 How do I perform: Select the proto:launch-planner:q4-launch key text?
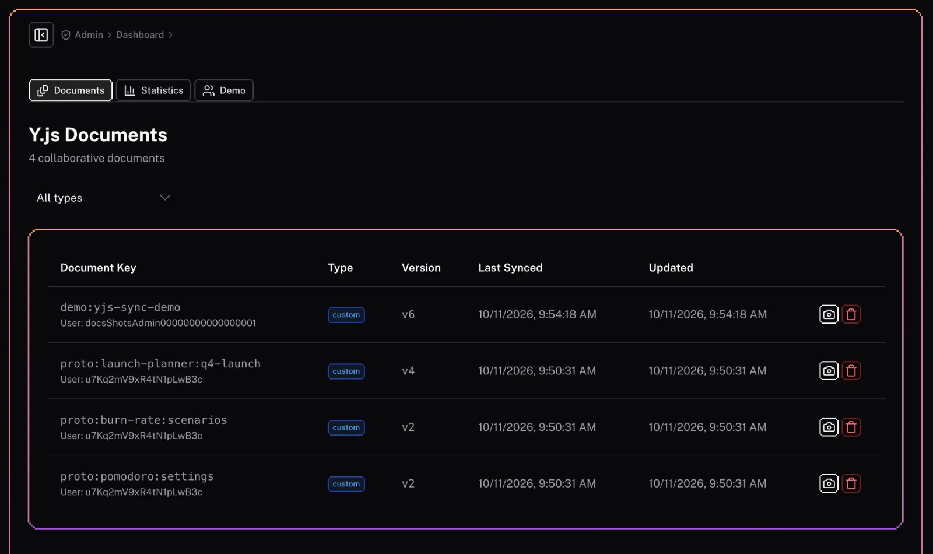pos(160,364)
